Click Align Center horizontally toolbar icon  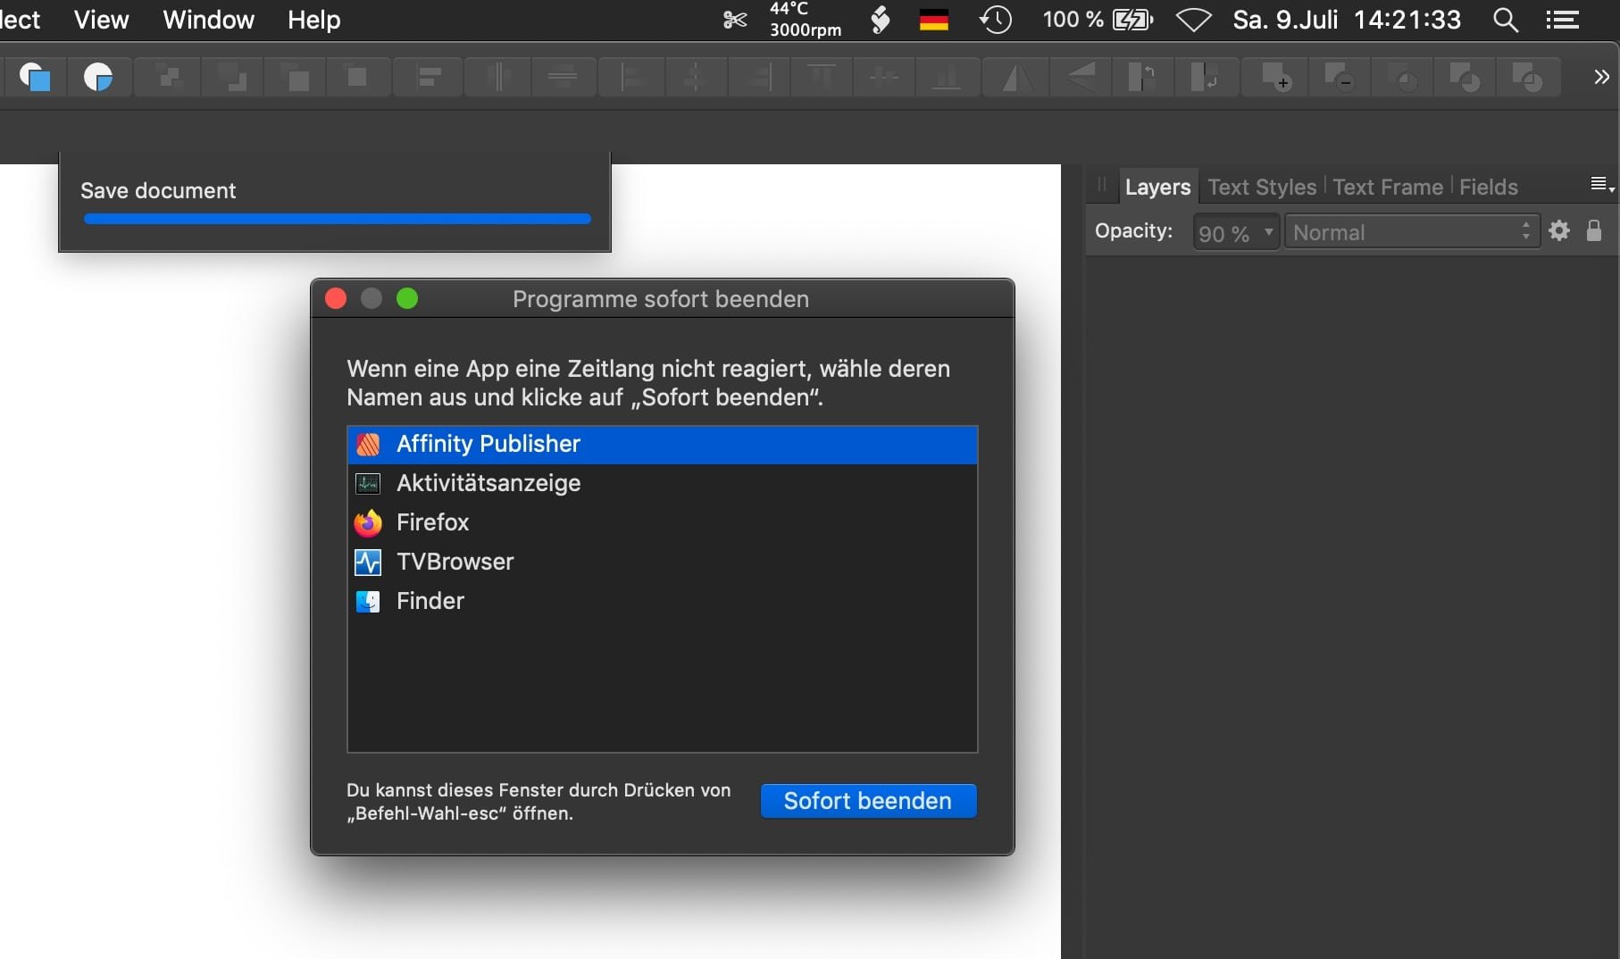(694, 78)
